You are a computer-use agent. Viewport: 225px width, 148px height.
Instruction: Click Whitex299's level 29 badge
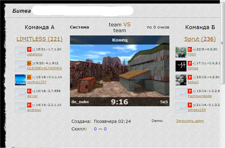194,105
